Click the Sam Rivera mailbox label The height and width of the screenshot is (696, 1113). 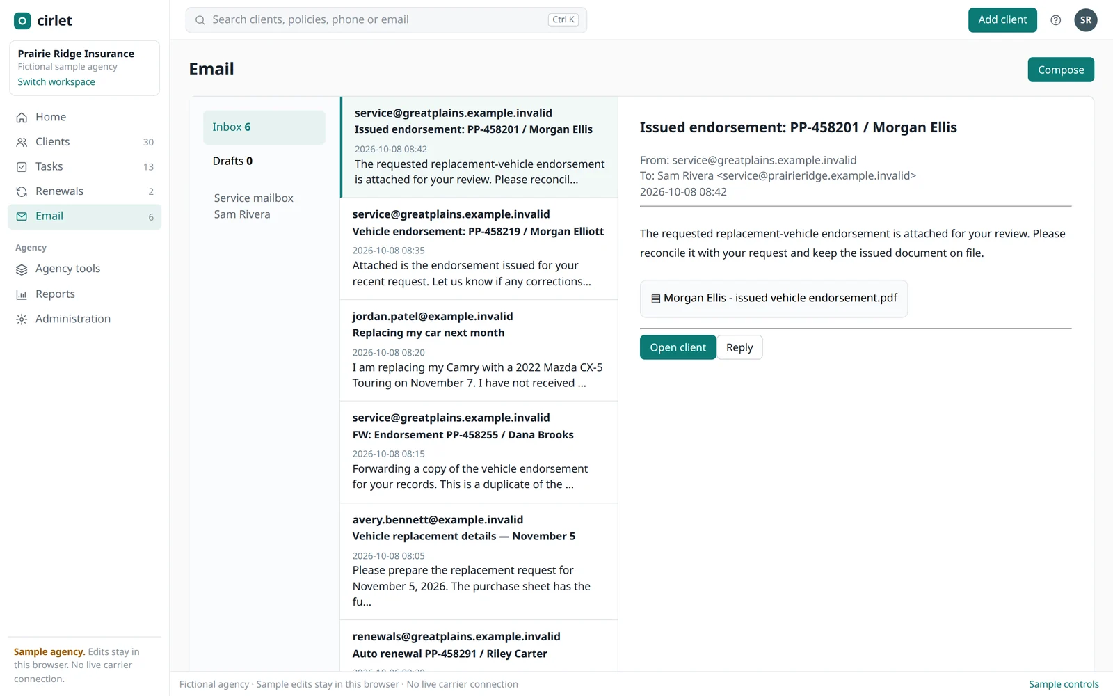click(242, 214)
